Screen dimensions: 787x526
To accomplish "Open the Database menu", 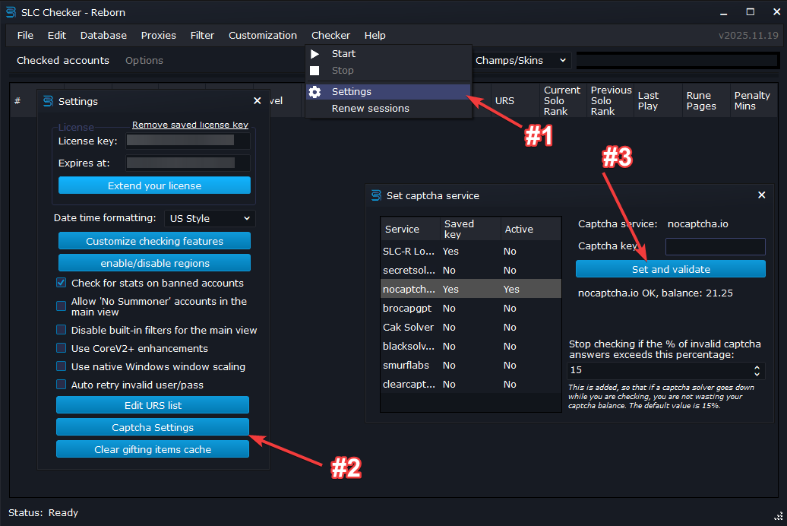I will coord(103,35).
